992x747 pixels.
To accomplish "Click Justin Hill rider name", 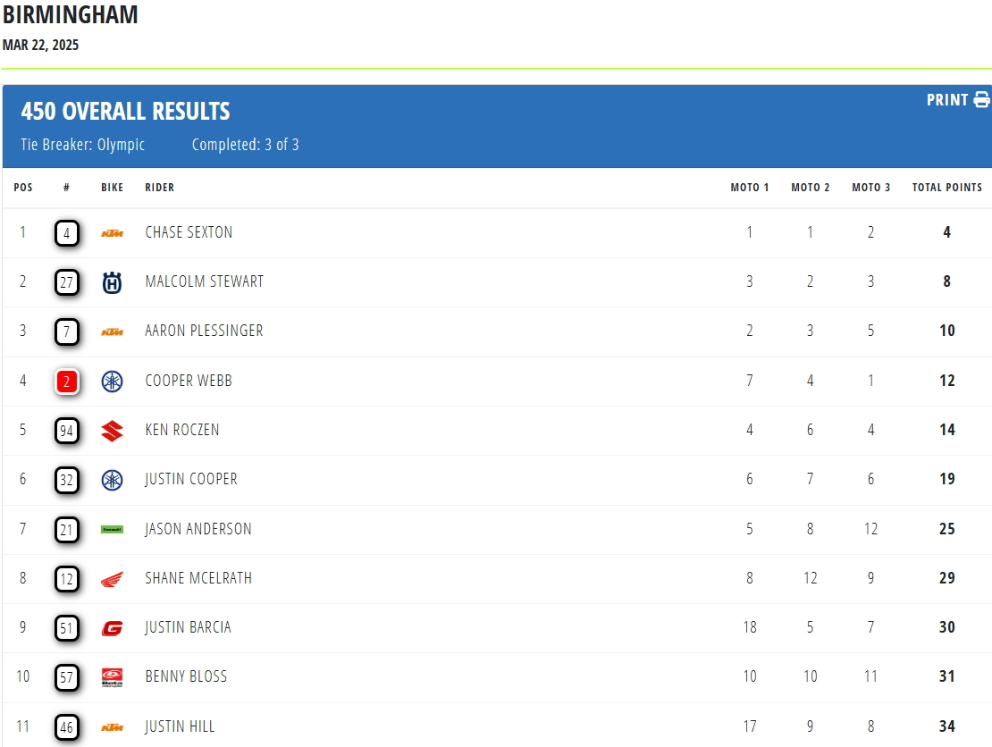I will pyautogui.click(x=180, y=726).
